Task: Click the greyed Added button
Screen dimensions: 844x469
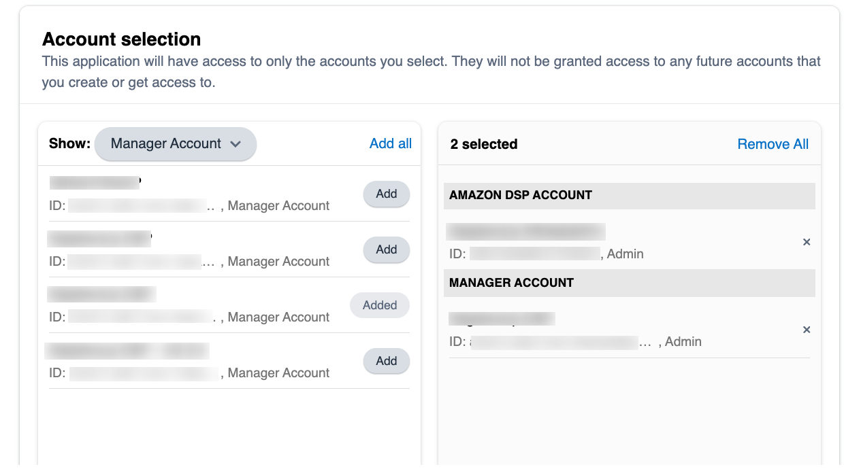Action: pos(379,305)
